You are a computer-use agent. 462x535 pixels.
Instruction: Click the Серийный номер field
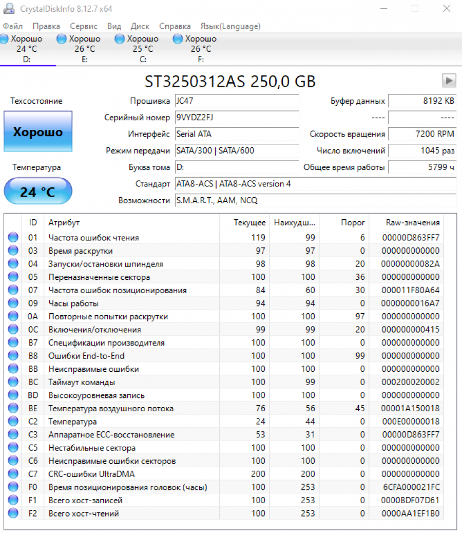click(236, 118)
